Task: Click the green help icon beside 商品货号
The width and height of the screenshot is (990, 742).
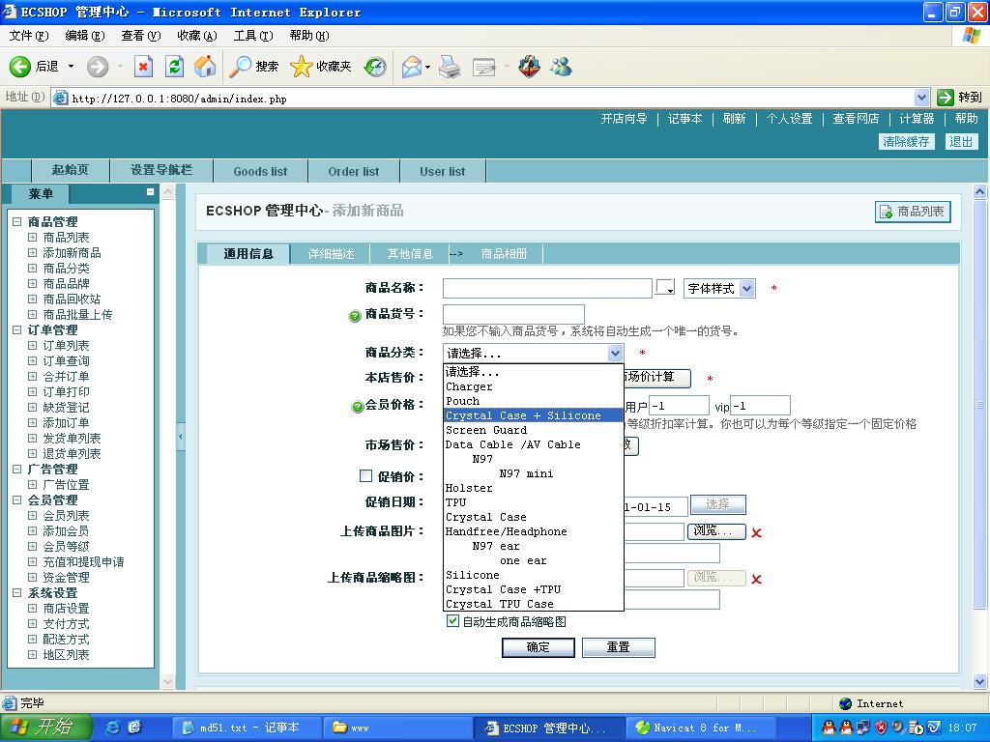Action: pyautogui.click(x=355, y=316)
